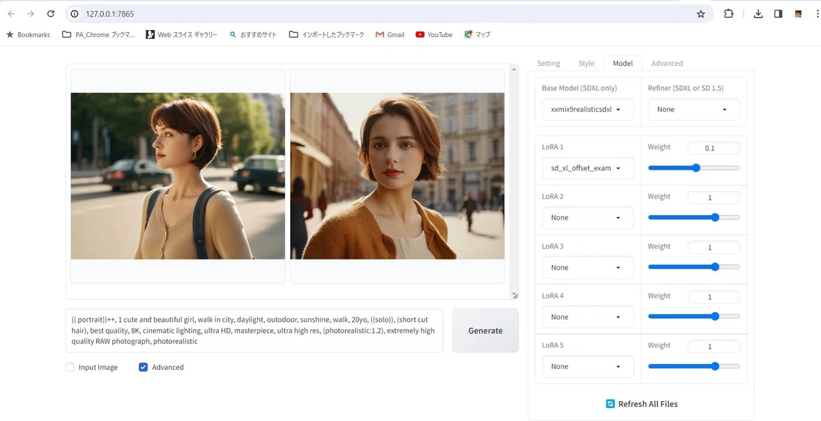Image resolution: width=821 pixels, height=421 pixels.
Task: Click the refresh icon beside Refresh All Files
Action: pos(610,404)
